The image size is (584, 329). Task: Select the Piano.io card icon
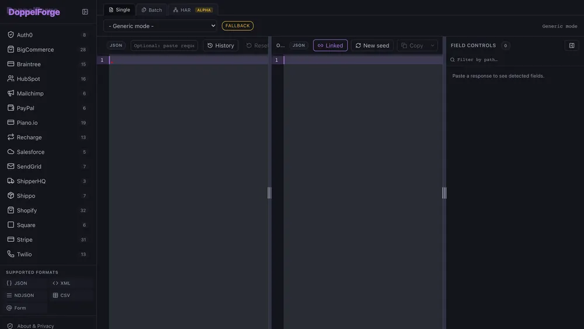click(x=11, y=123)
